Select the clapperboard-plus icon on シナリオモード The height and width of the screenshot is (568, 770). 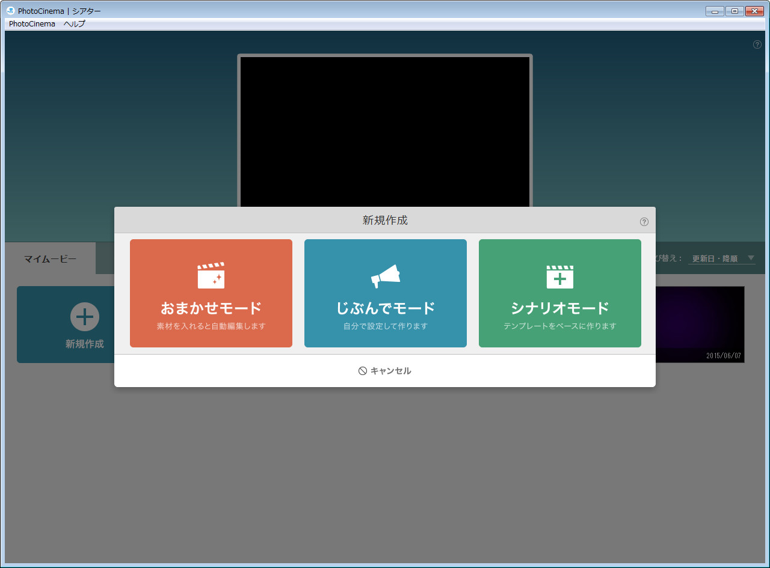pyautogui.click(x=559, y=275)
